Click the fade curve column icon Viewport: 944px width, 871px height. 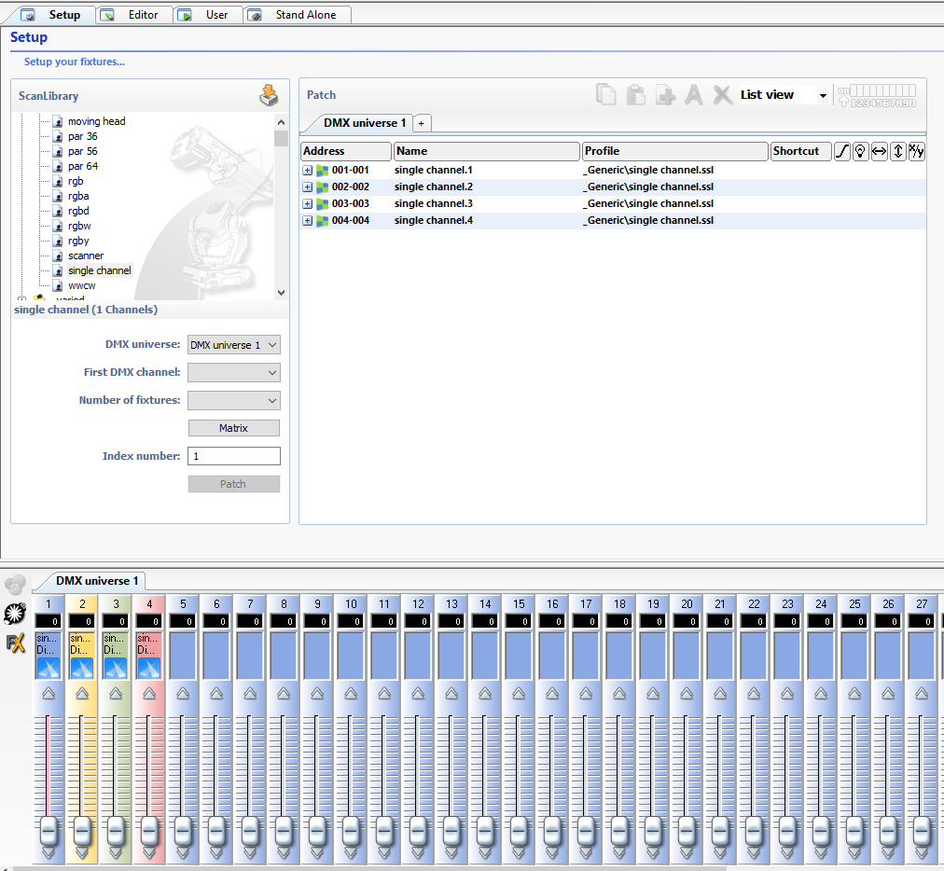(841, 151)
